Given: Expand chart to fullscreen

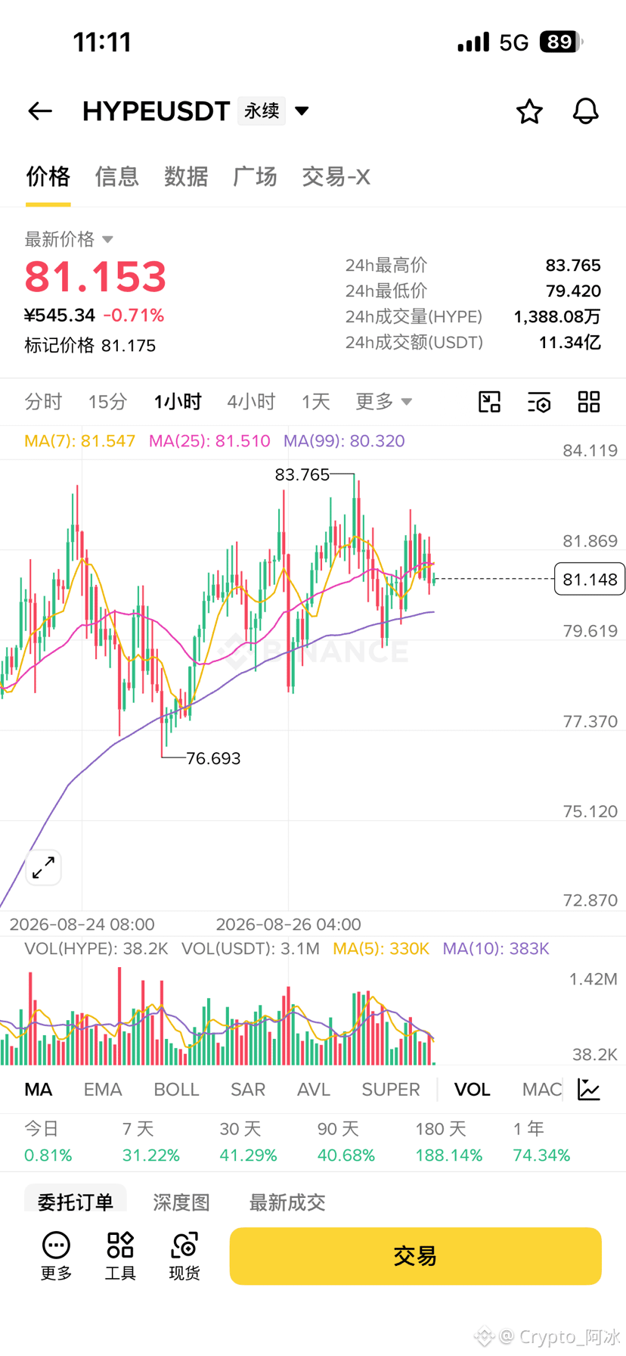Looking at the screenshot, I should pyautogui.click(x=44, y=867).
